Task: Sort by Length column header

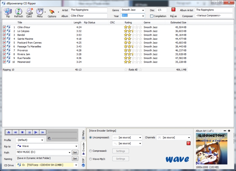Action: 77,22
